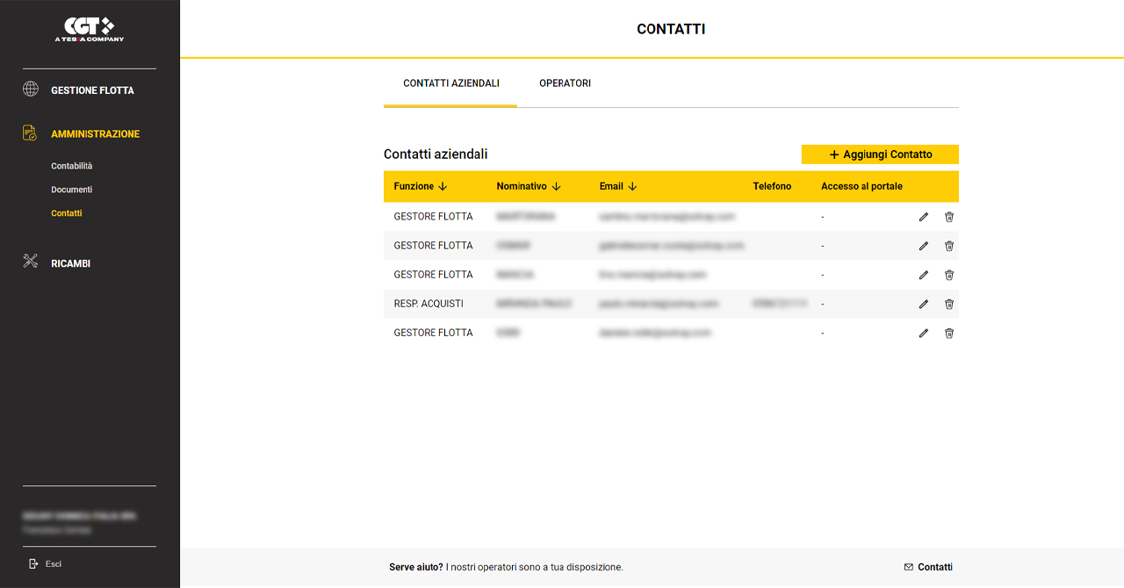1124x588 pixels.
Task: Delete the Resp. Acquisti contact row
Action: [x=949, y=305]
